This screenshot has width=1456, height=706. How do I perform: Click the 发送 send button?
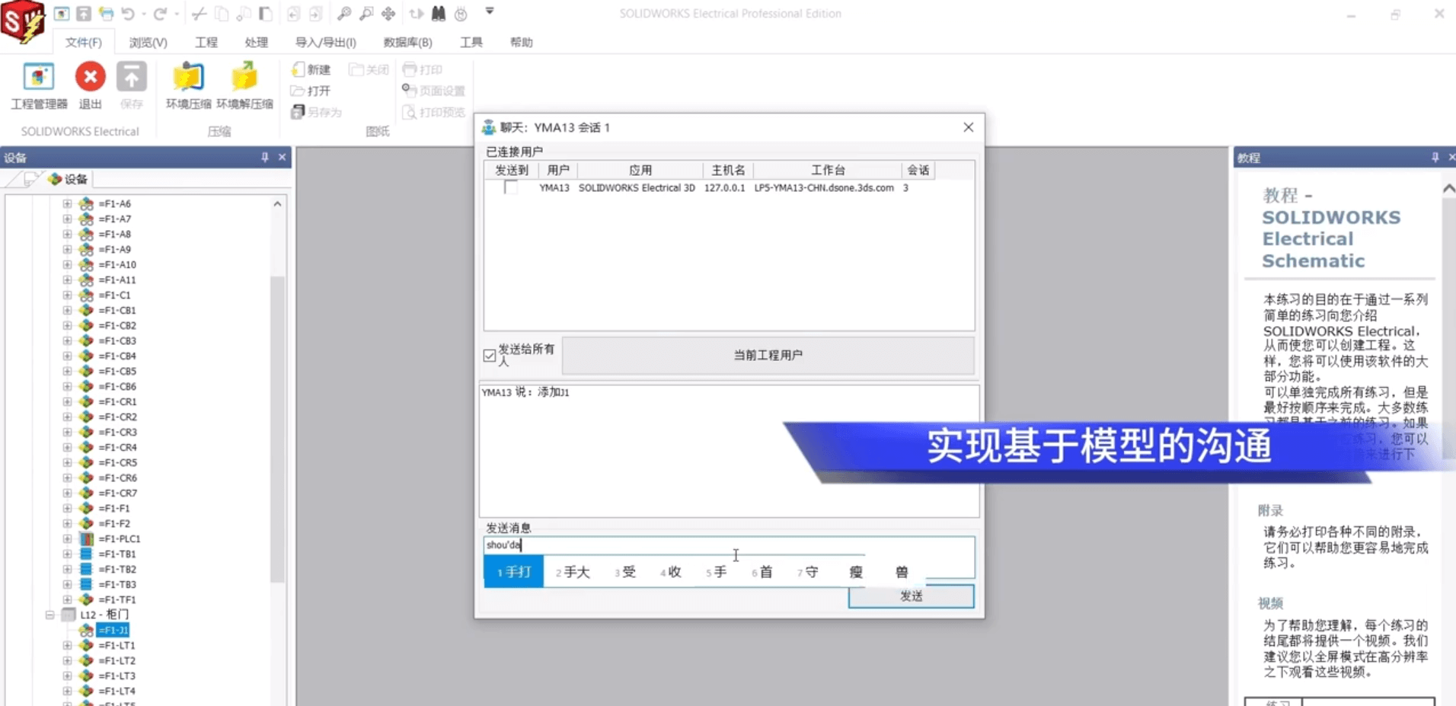pyautogui.click(x=911, y=596)
